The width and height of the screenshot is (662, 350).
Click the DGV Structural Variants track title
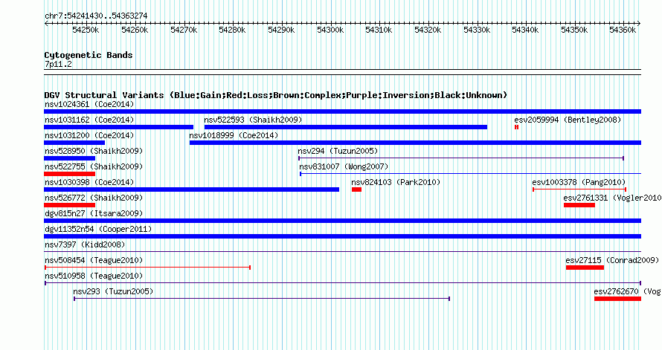[275, 95]
